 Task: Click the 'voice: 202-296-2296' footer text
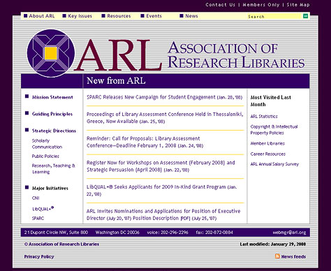pos(168,232)
